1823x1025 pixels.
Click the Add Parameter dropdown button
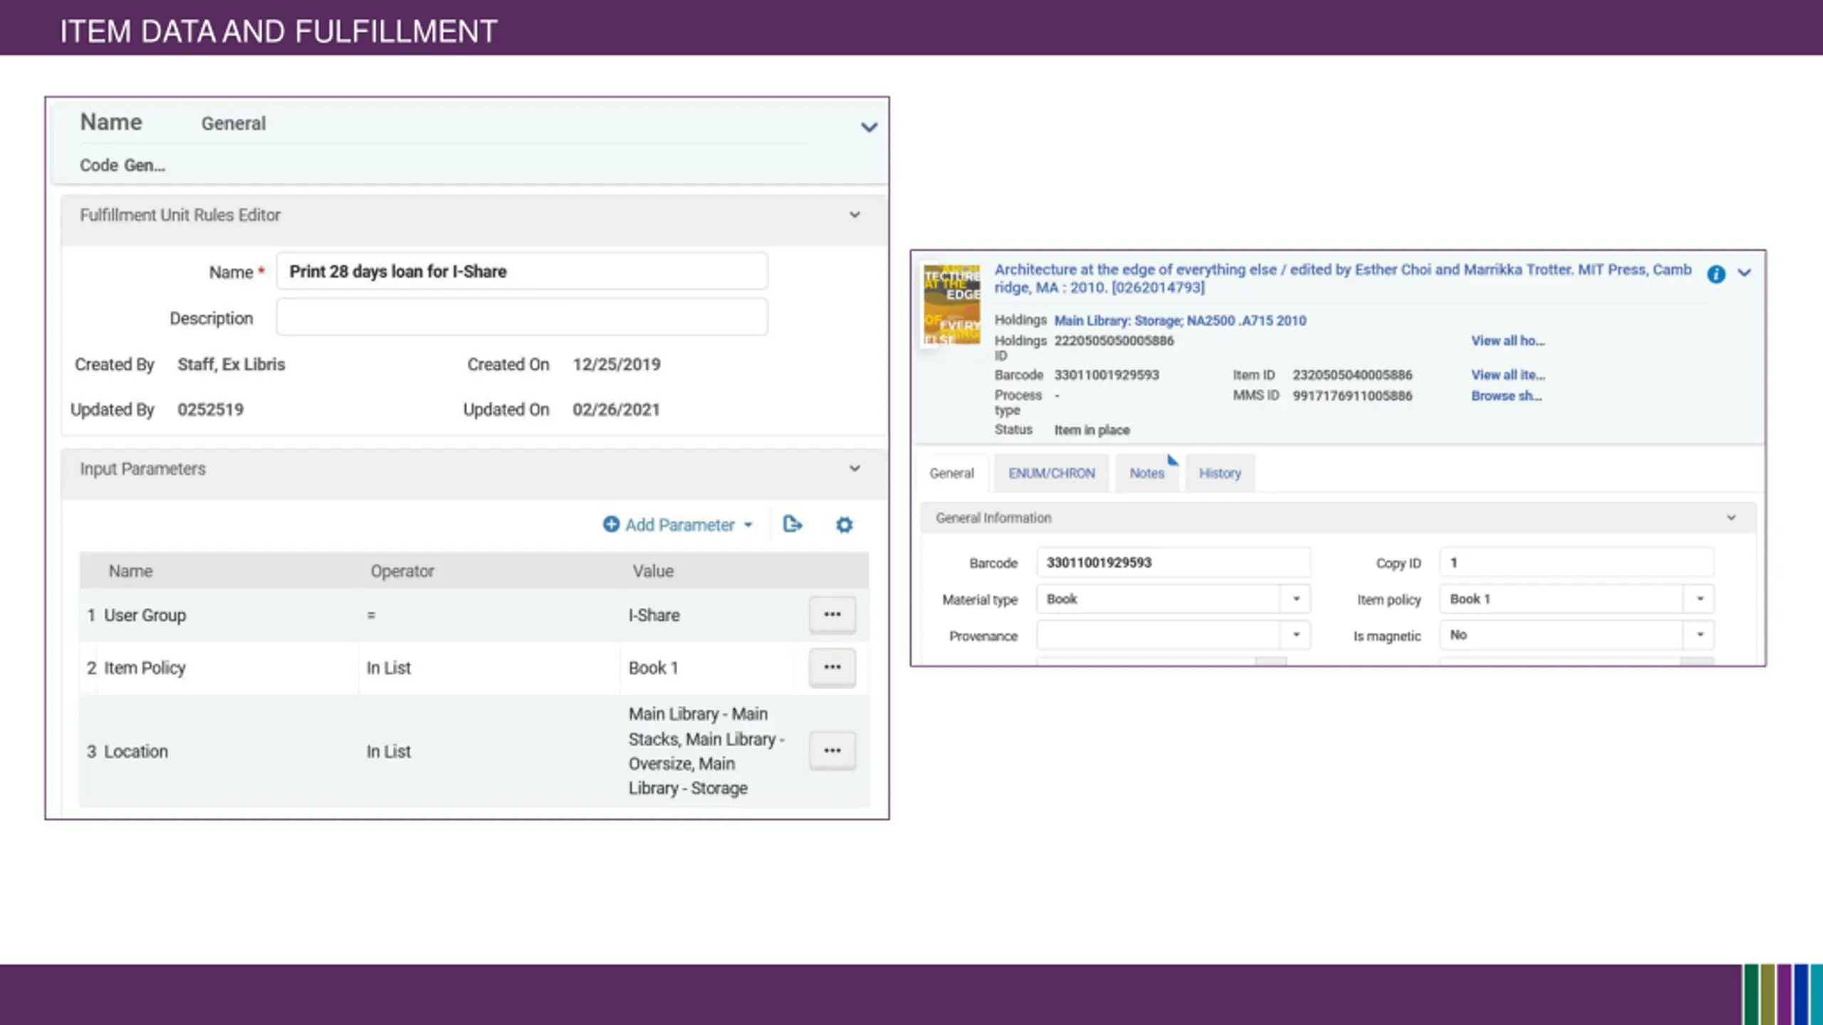pos(678,525)
